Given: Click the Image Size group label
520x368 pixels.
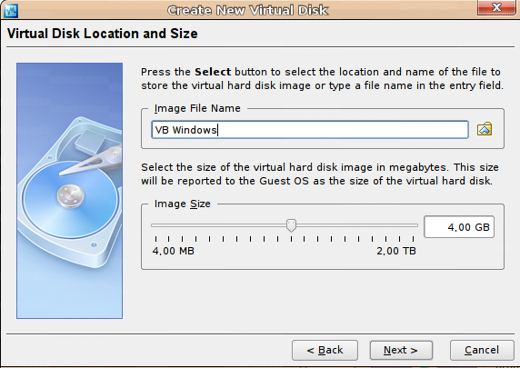Looking at the screenshot, I should pyautogui.click(x=183, y=204).
